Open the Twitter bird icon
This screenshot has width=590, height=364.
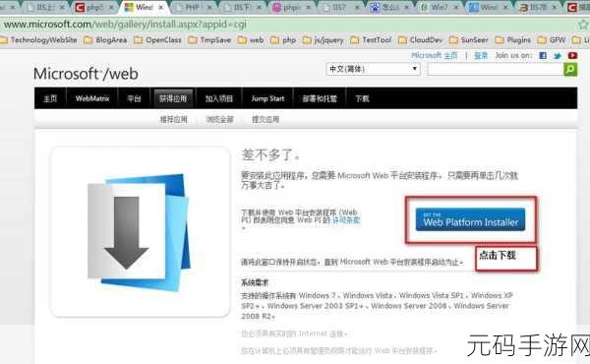click(558, 56)
